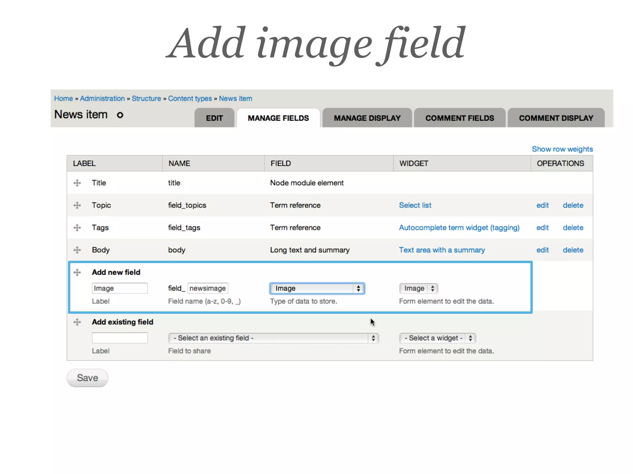The height and width of the screenshot is (474, 633).
Task: Click drag handle for Add existing field row
Action: pyautogui.click(x=77, y=322)
